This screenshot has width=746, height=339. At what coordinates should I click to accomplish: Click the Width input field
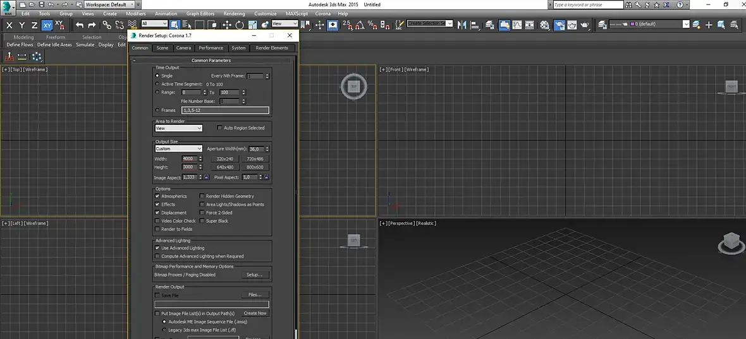(x=190, y=159)
